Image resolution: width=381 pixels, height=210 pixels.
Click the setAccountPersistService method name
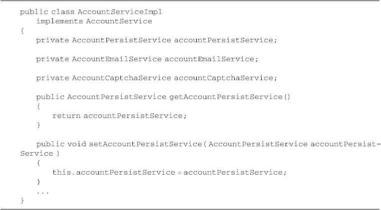[x=145, y=144]
